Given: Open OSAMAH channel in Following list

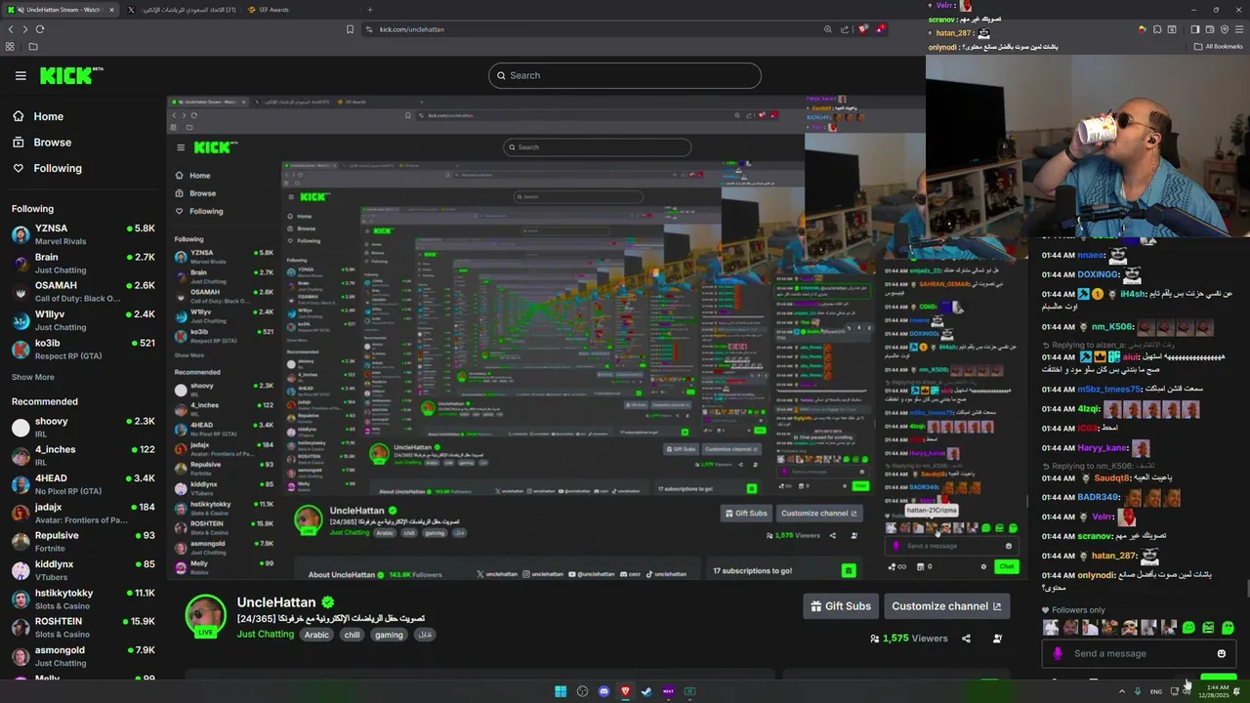Looking at the screenshot, I should (83, 292).
